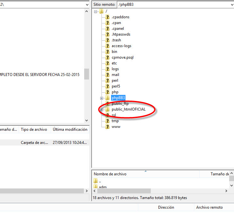Expand the public_htmlOFICIAL tree node
The height and width of the screenshot is (217, 234).
pyautogui.click(x=101, y=109)
